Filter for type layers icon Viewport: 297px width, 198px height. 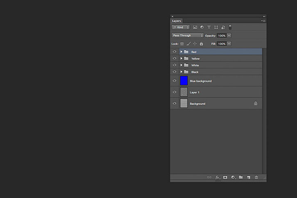(209, 27)
